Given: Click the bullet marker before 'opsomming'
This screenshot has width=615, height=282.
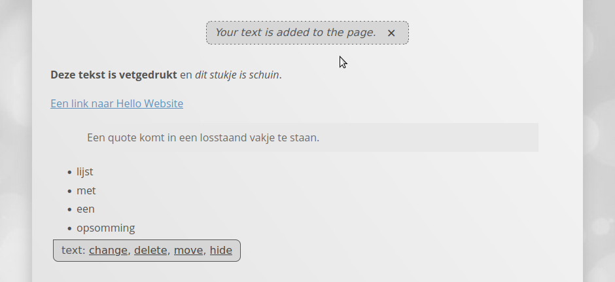Looking at the screenshot, I should 69,229.
